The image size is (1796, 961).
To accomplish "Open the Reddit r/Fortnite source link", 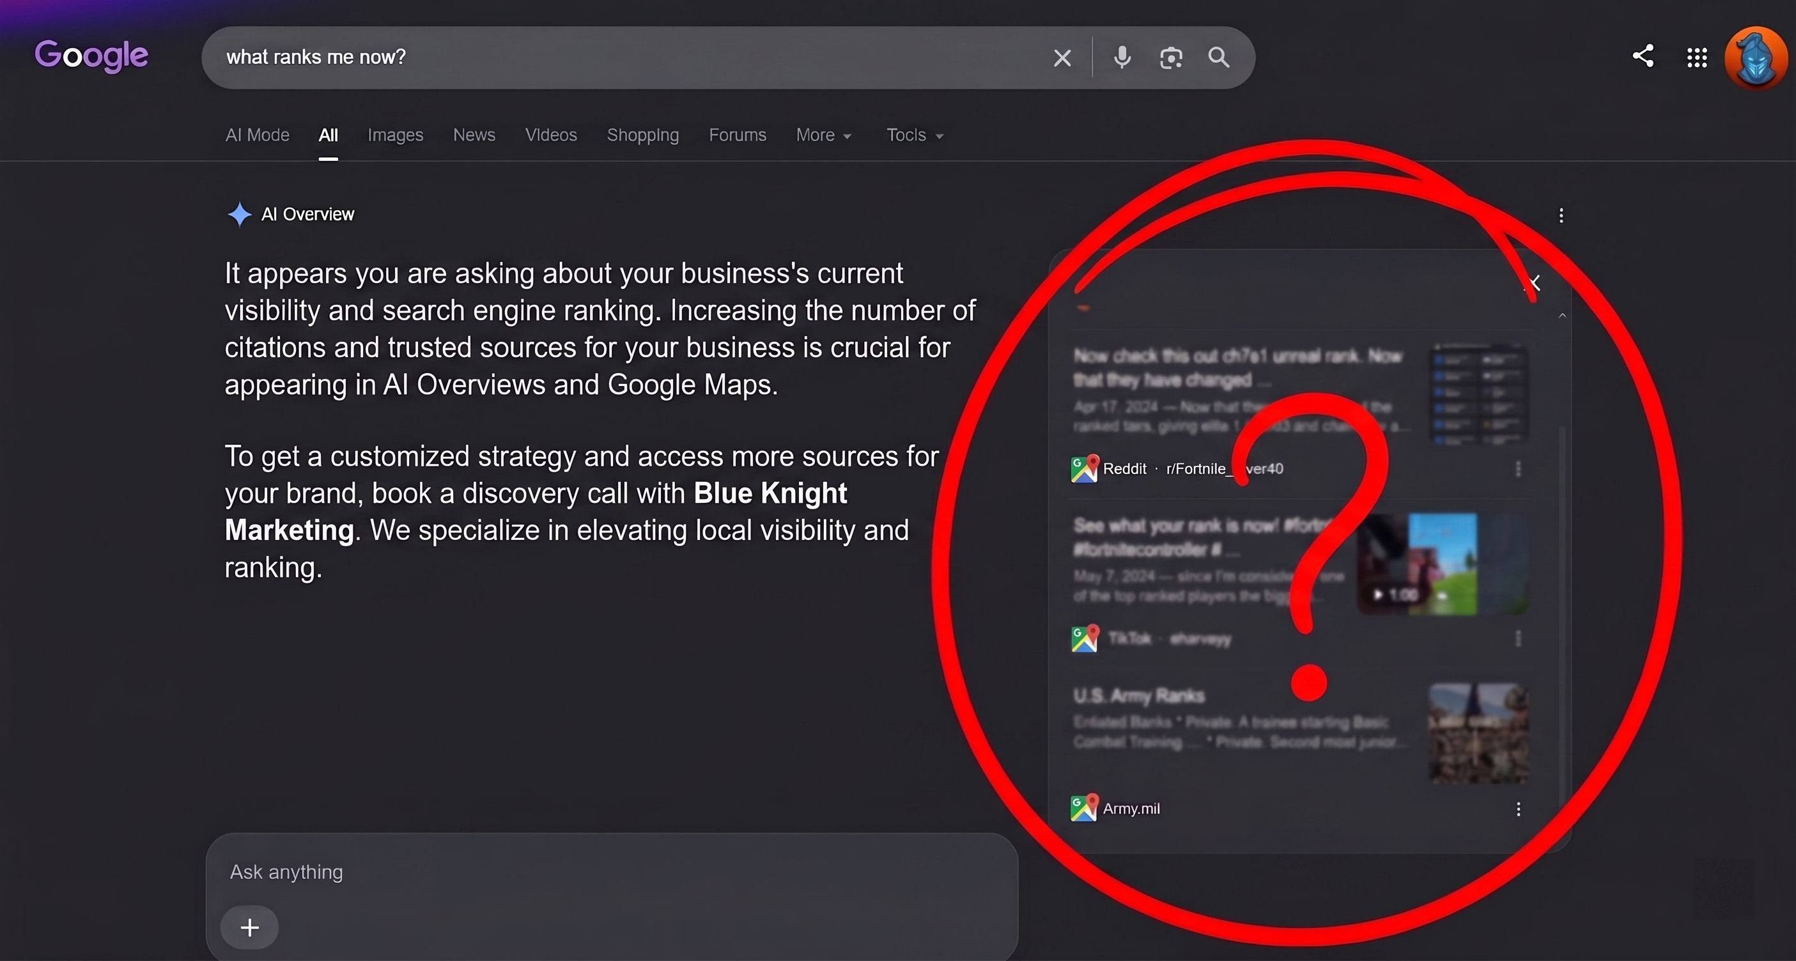I will coord(1193,469).
